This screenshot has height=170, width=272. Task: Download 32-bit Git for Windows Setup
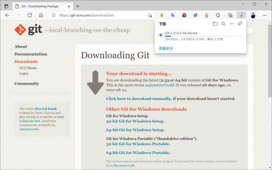(135, 121)
